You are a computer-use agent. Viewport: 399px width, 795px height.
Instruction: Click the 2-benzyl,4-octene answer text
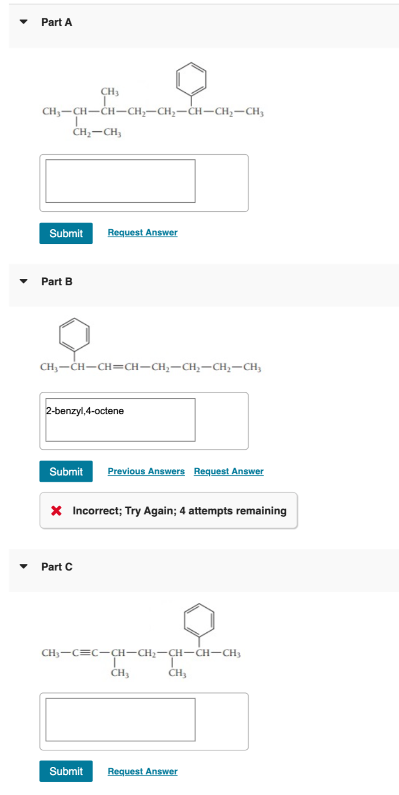tap(86, 411)
